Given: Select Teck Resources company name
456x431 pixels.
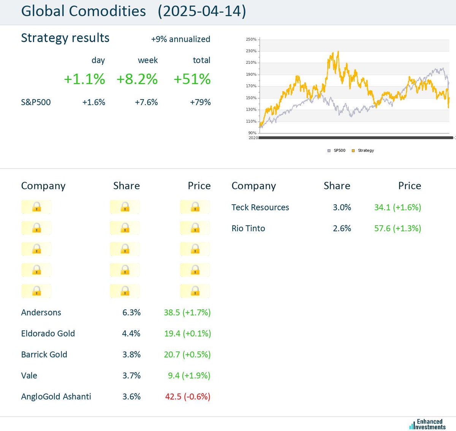Looking at the screenshot, I should [260, 207].
